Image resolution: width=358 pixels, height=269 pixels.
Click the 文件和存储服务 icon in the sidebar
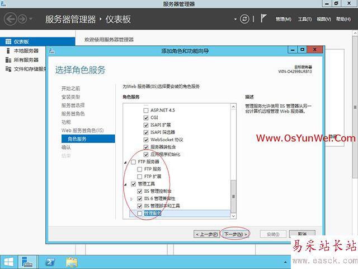pyautogui.click(x=8, y=69)
